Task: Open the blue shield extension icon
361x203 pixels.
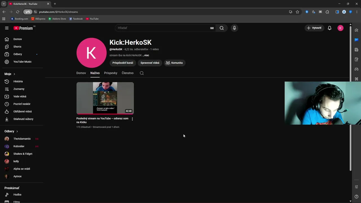Action: [351, 12]
